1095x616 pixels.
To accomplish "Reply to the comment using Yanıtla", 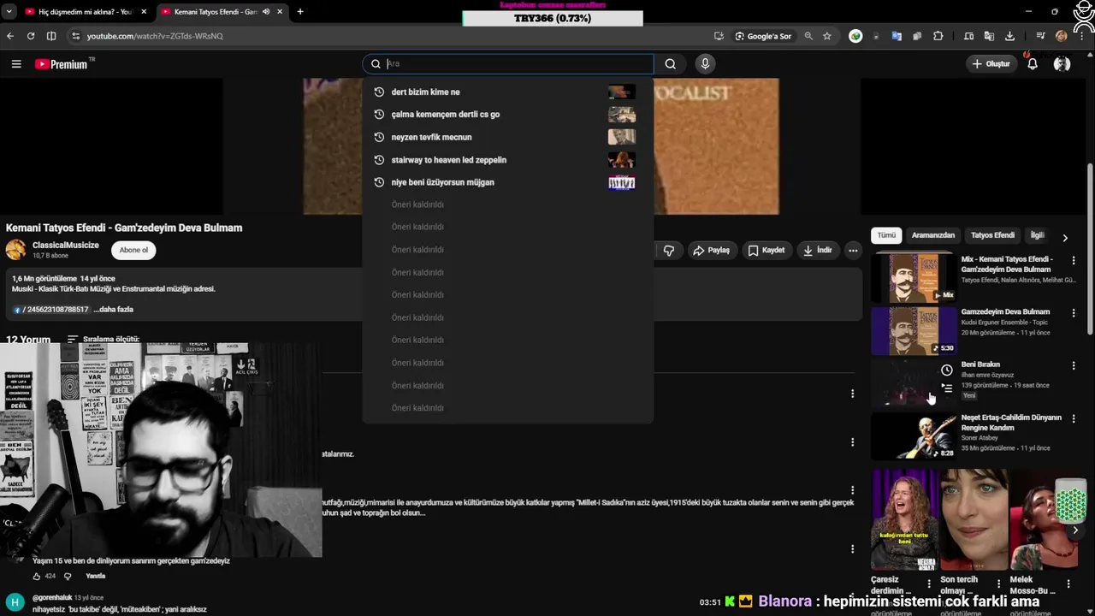I will pyautogui.click(x=95, y=577).
